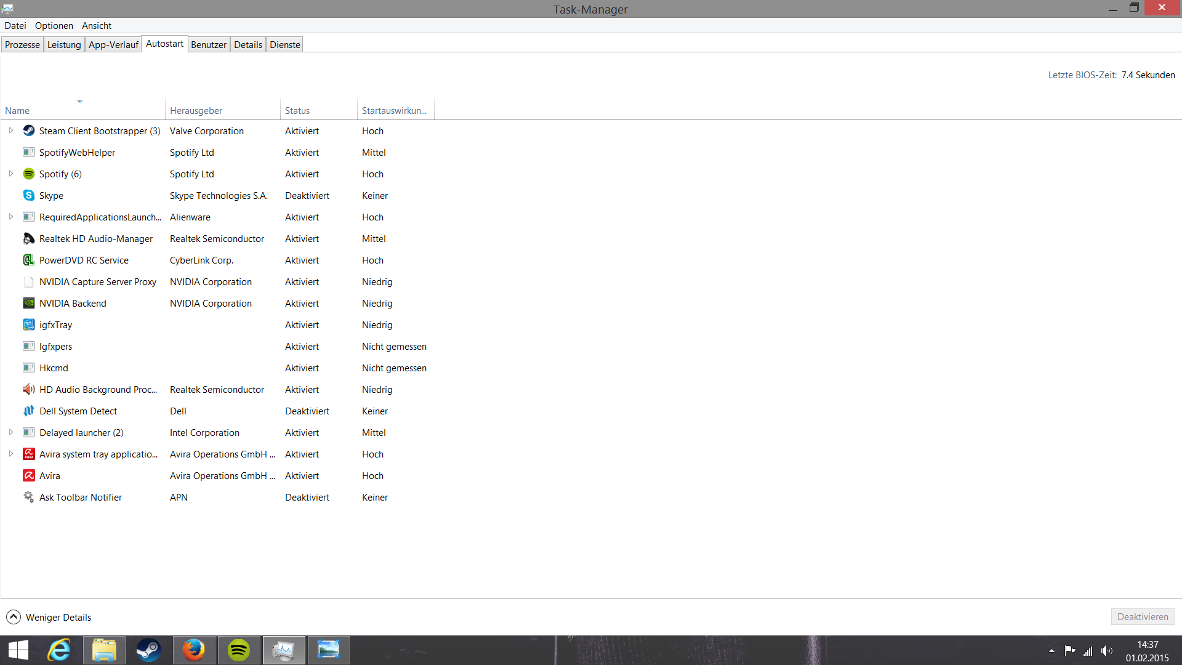Click the Ask Toolbar Notifier gear icon

[28, 497]
